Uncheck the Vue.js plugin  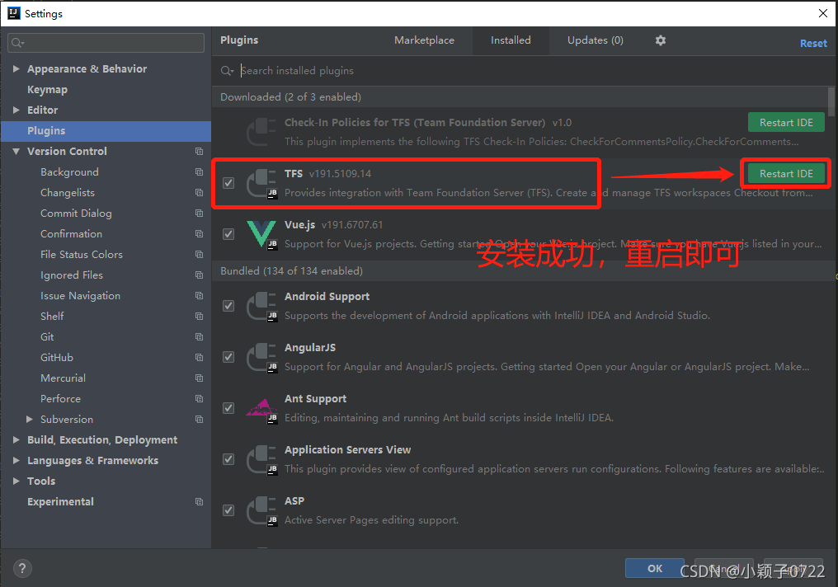pos(228,235)
